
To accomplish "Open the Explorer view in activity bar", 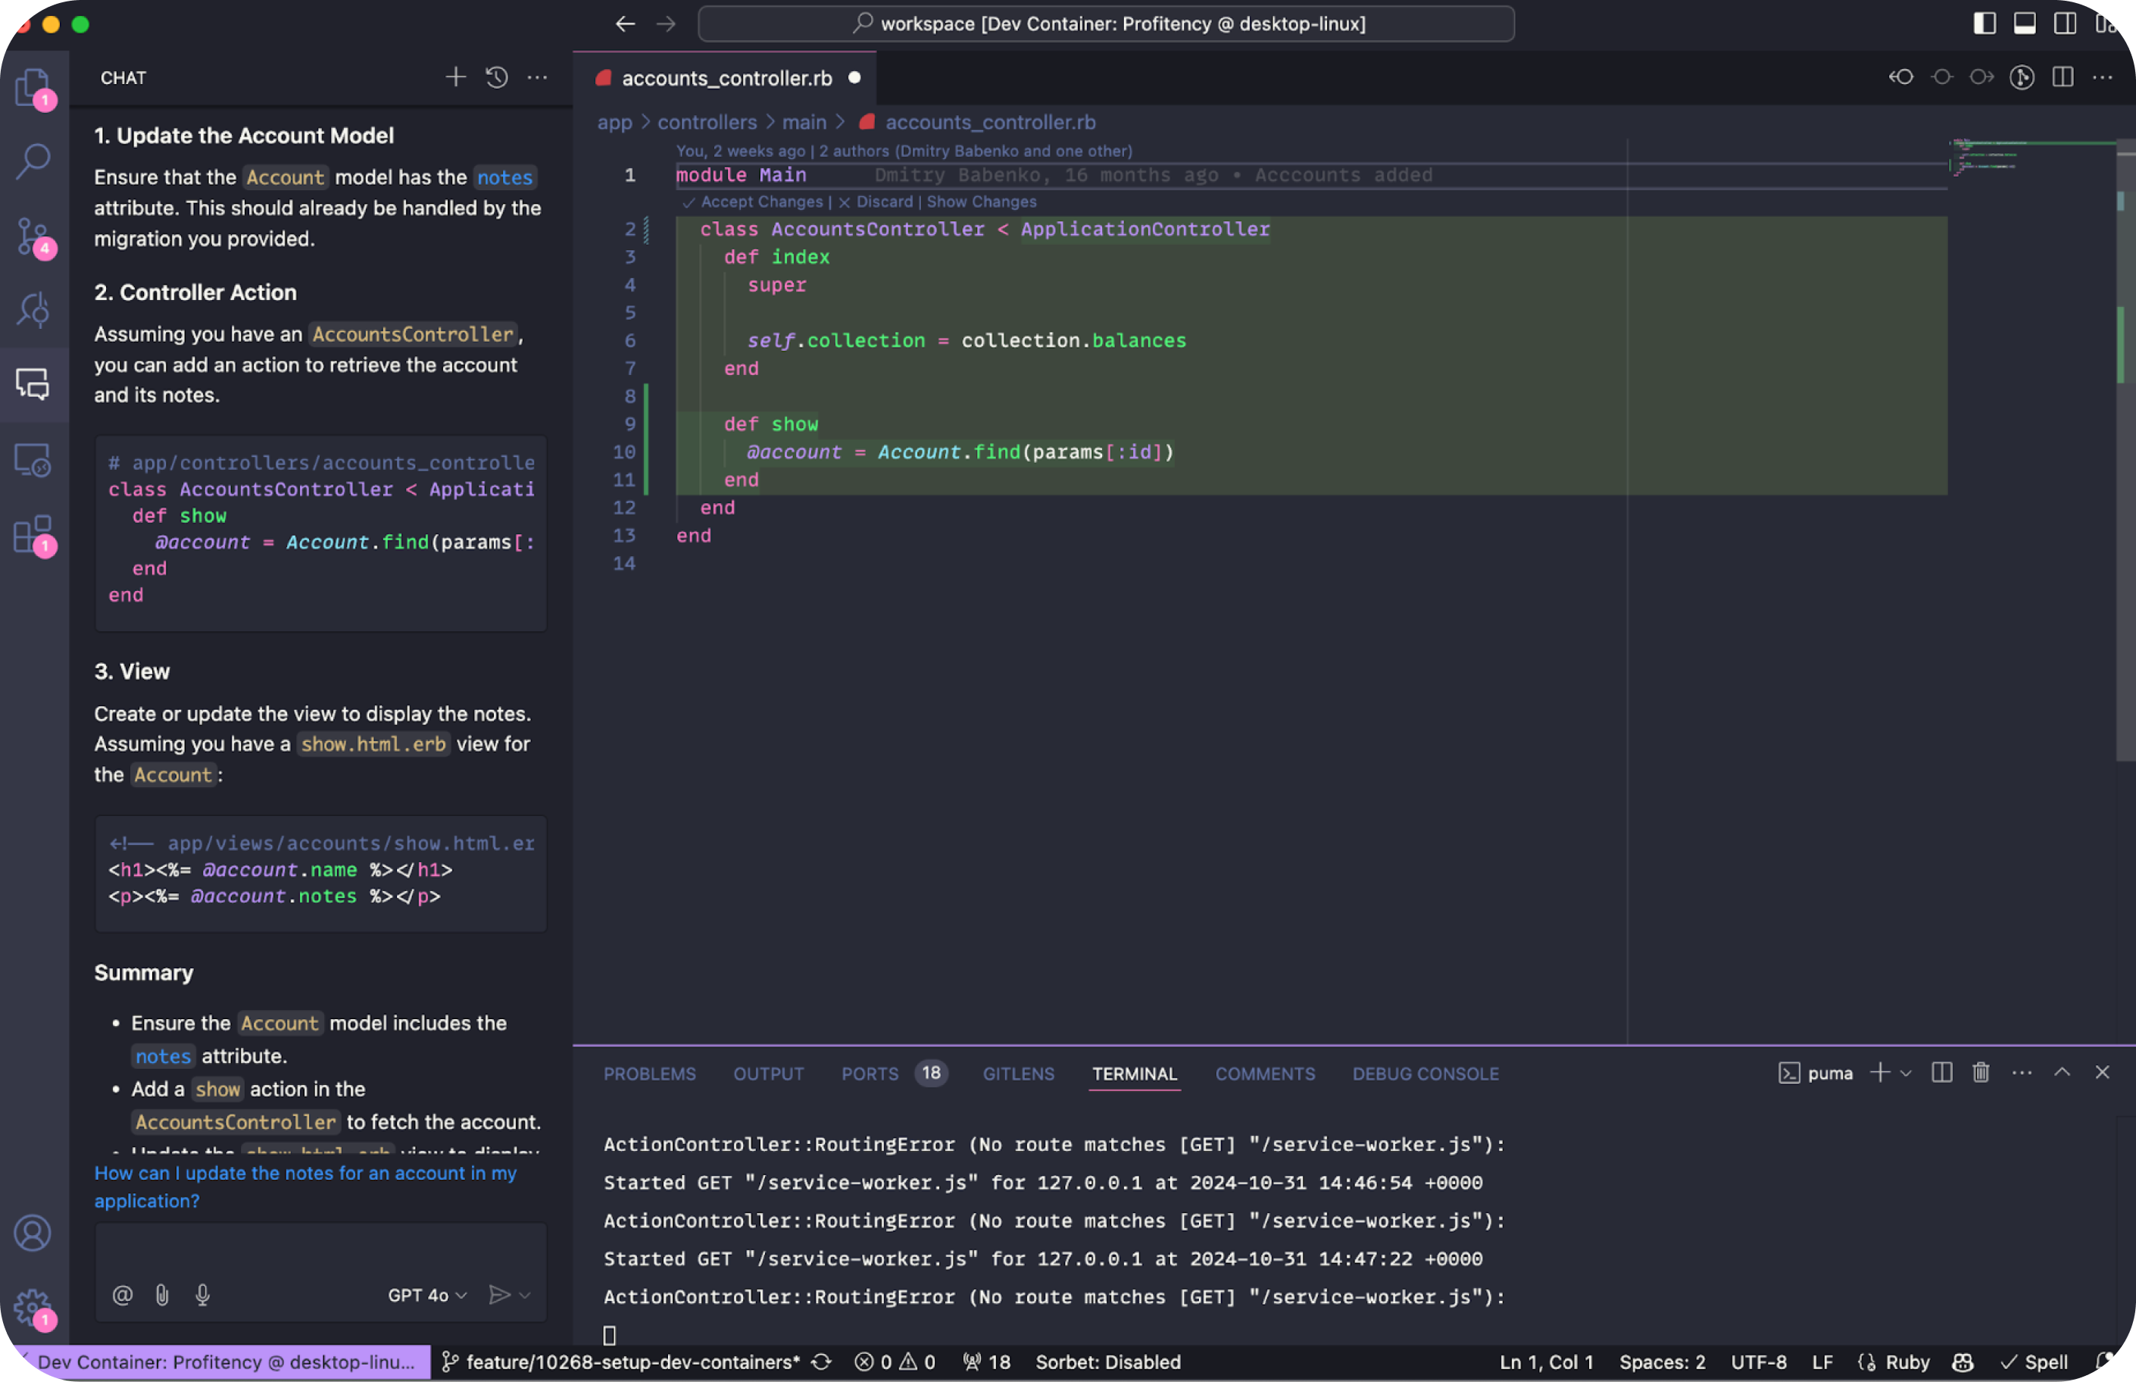I will click(x=33, y=88).
